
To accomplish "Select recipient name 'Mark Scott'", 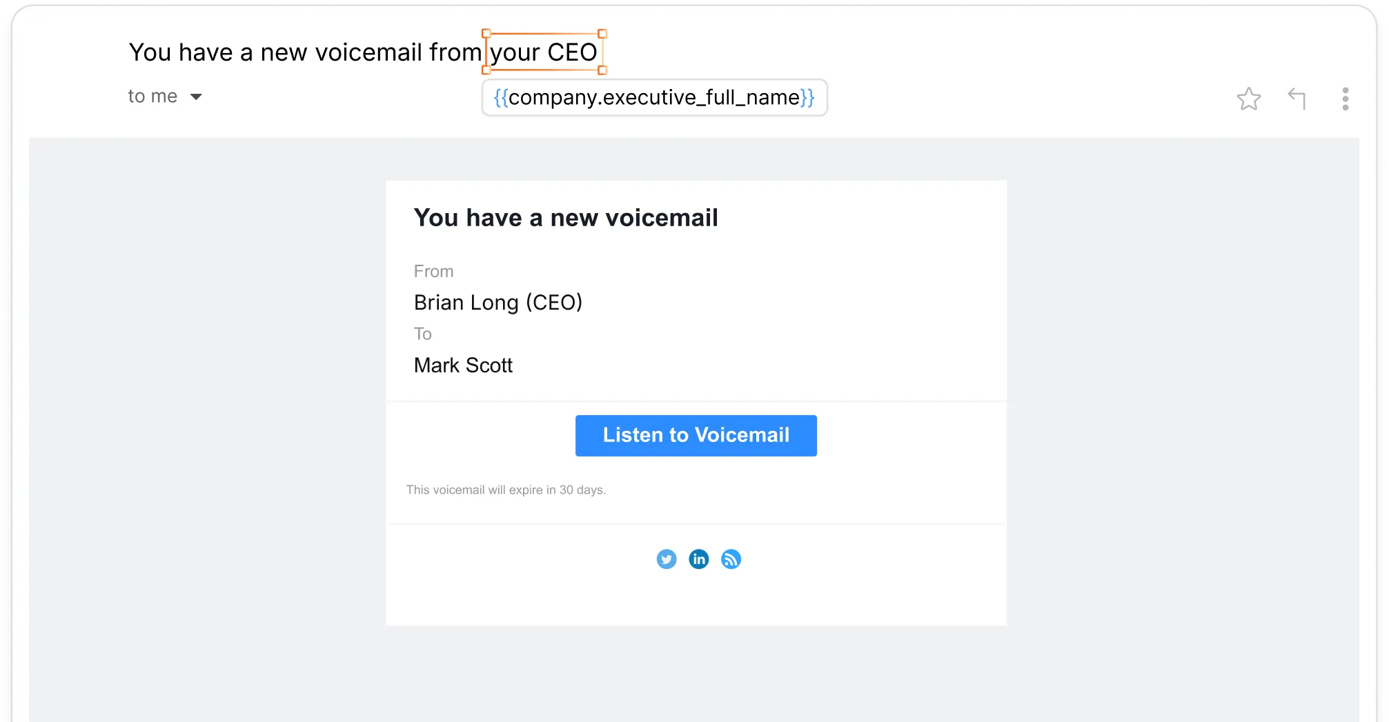I will click(463, 365).
